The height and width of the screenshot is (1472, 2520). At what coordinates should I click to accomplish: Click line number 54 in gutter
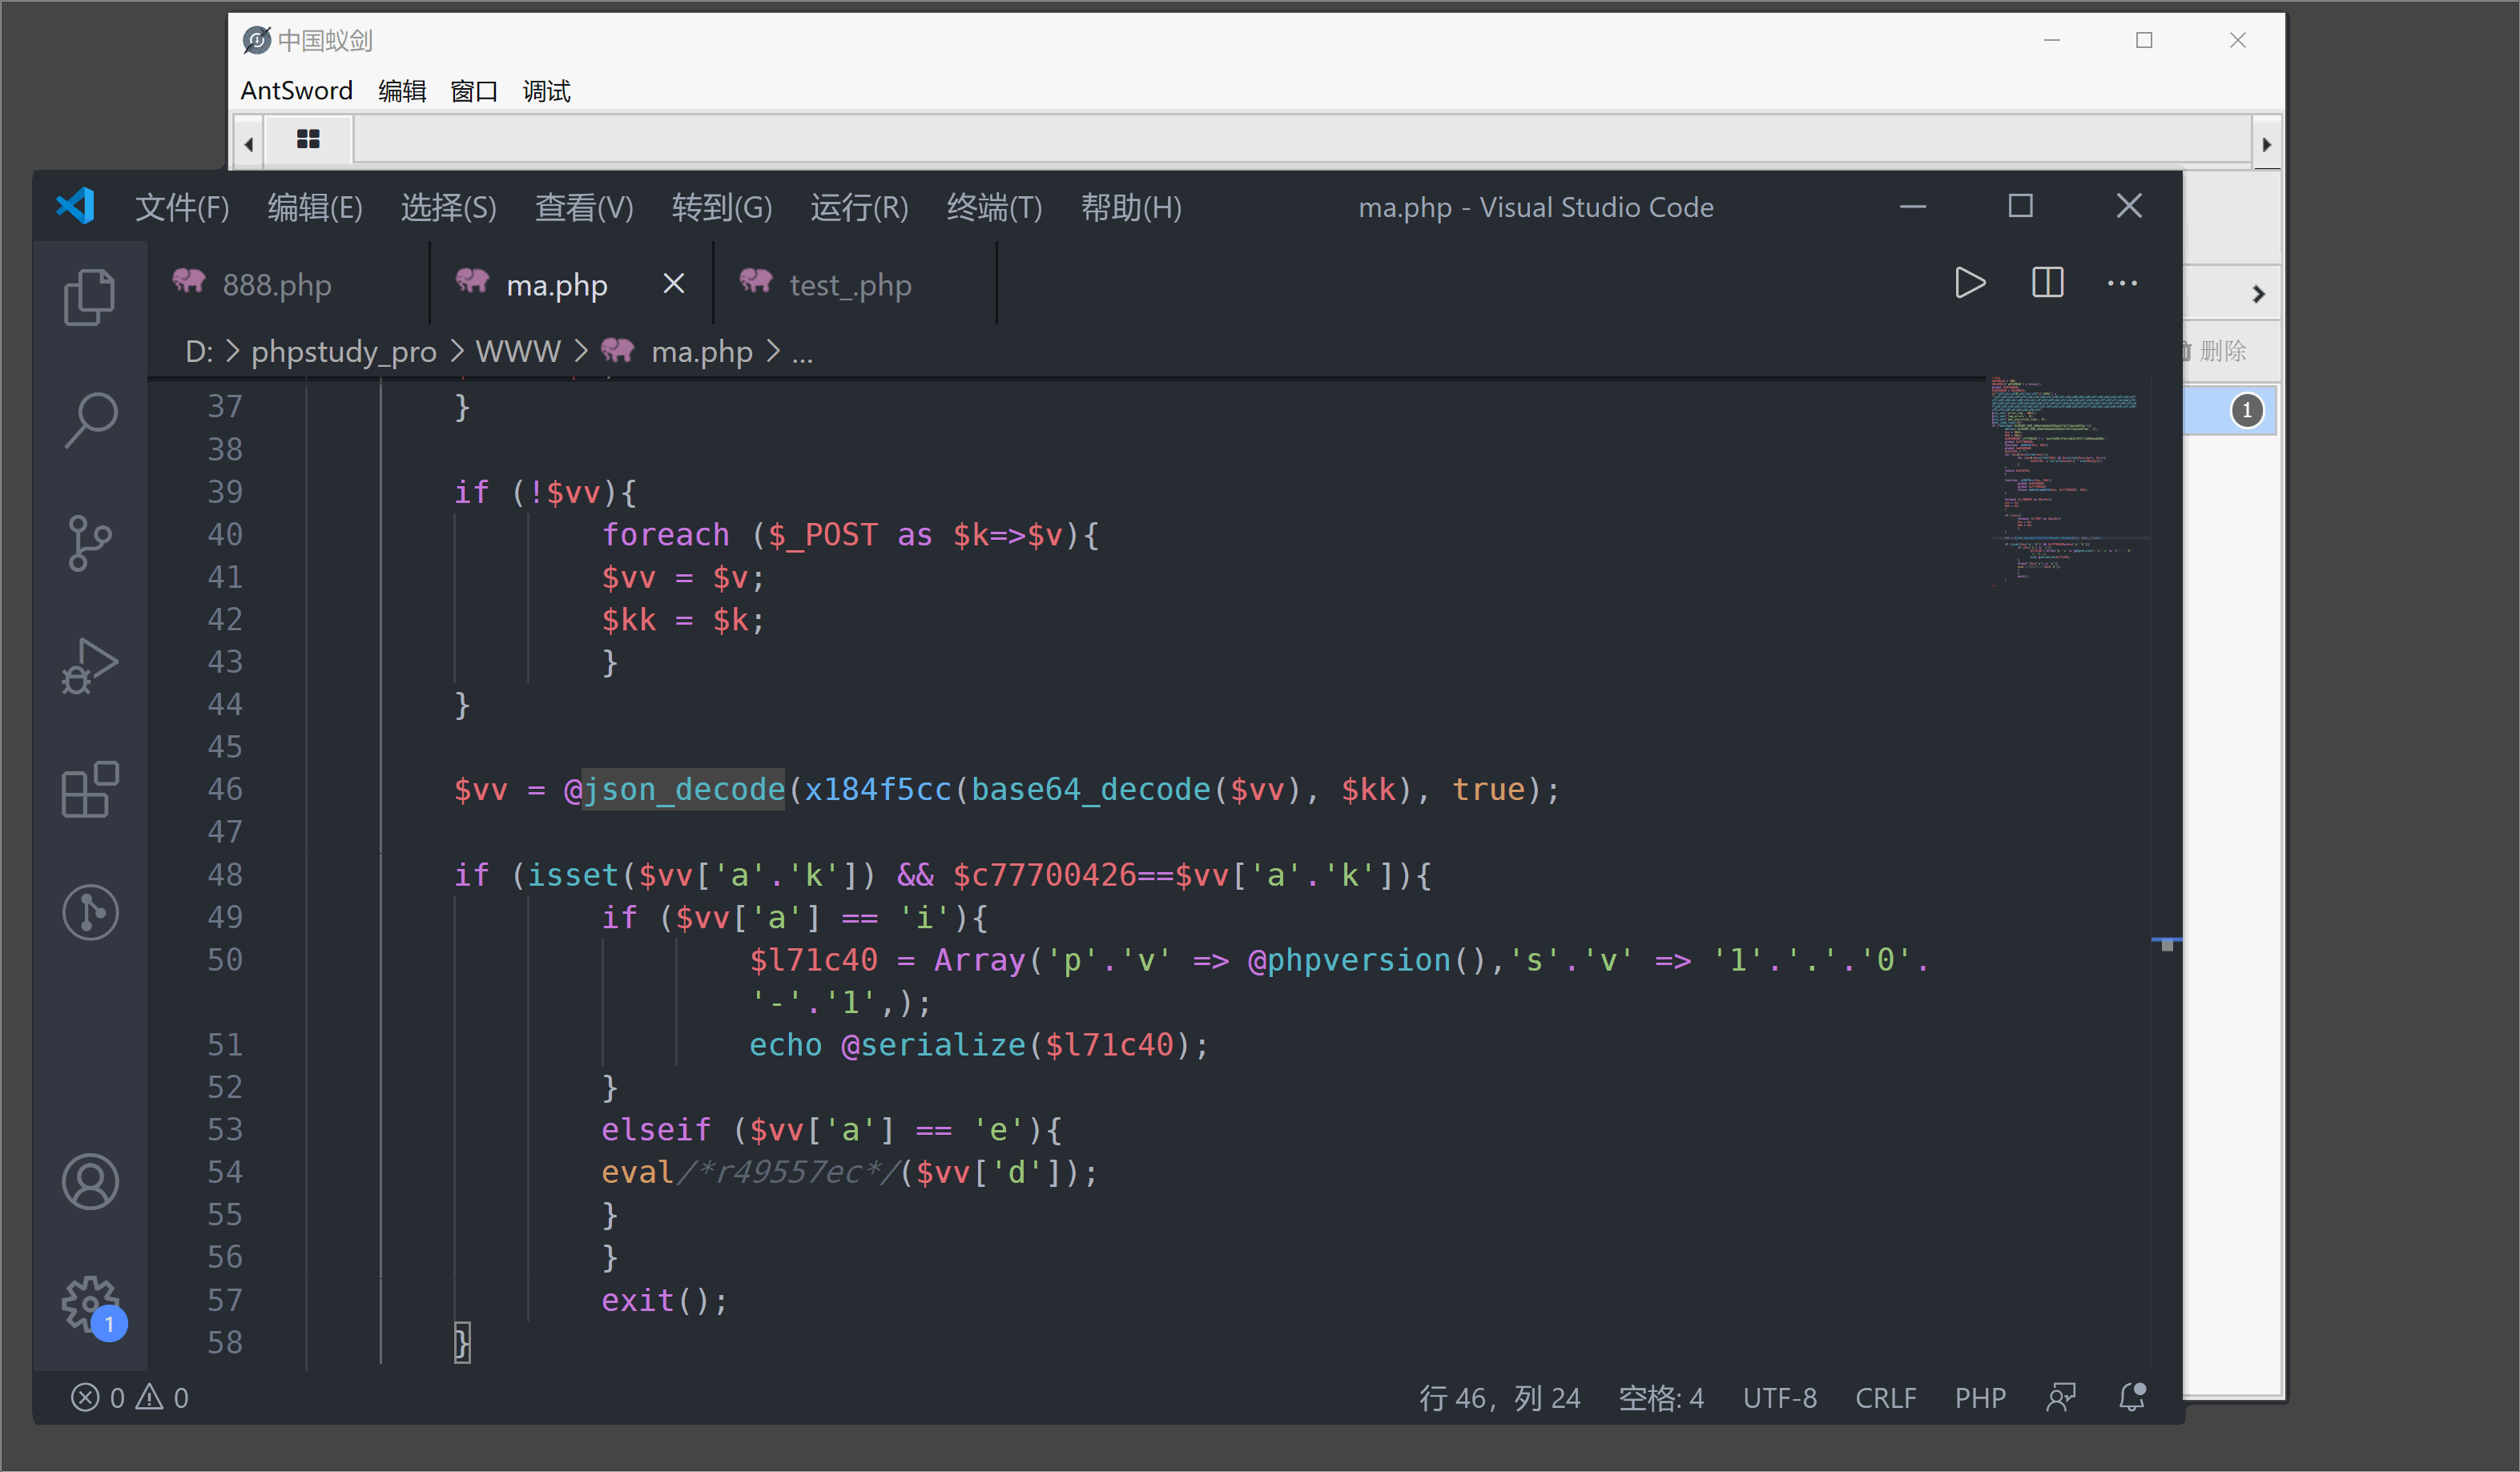[x=225, y=1172]
